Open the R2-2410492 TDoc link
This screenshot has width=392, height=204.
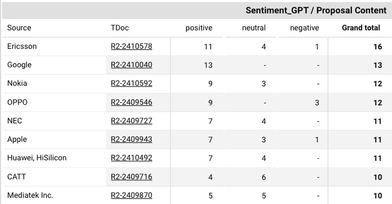pos(132,158)
